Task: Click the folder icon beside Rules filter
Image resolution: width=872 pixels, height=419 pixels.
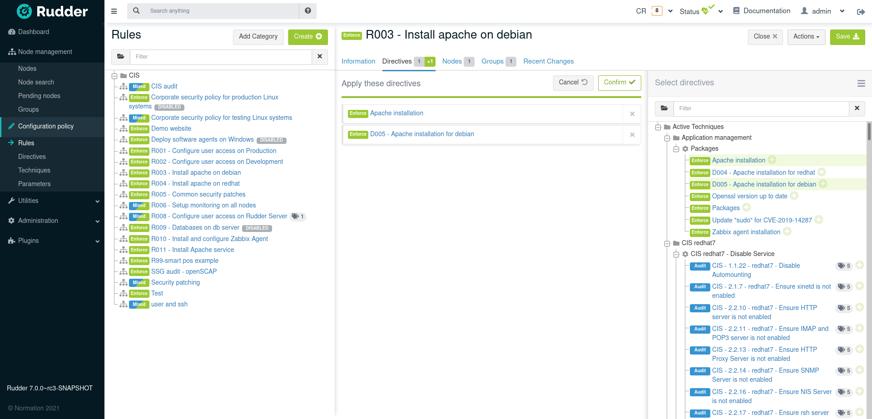Action: click(x=121, y=57)
